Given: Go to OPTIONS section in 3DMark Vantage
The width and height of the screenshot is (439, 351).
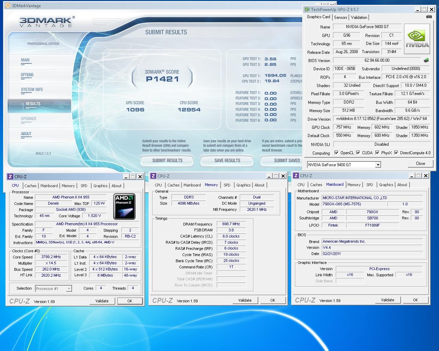Looking at the screenshot, I should (27, 75).
